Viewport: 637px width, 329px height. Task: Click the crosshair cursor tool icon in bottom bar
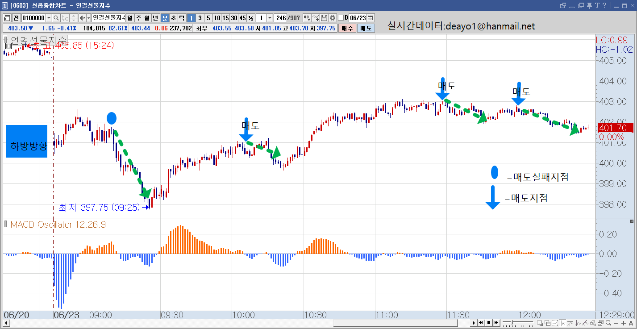pos(563,323)
